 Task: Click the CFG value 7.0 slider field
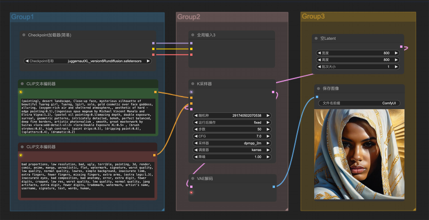(x=232, y=136)
